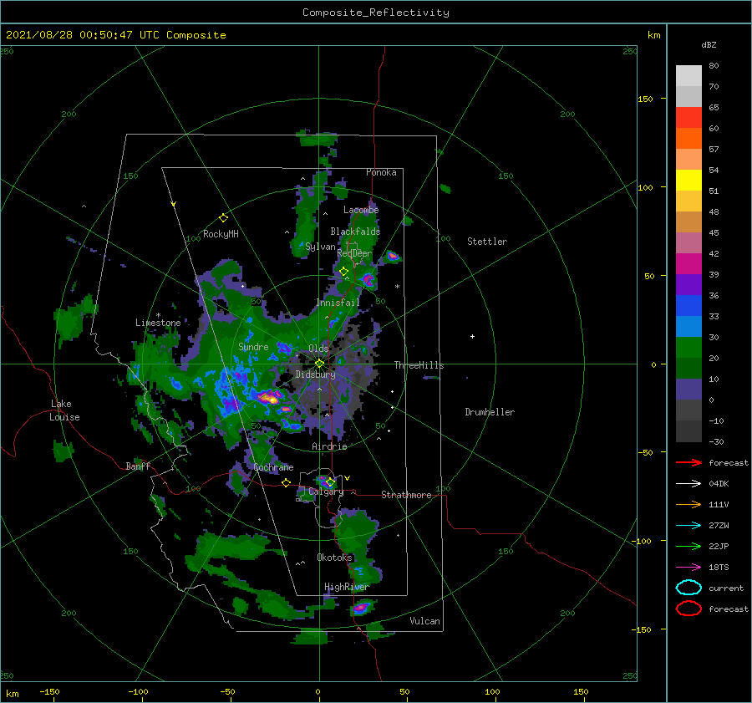Screen dimensions: 752x703
Task: Click the ThreeHills label
Action: click(x=419, y=365)
